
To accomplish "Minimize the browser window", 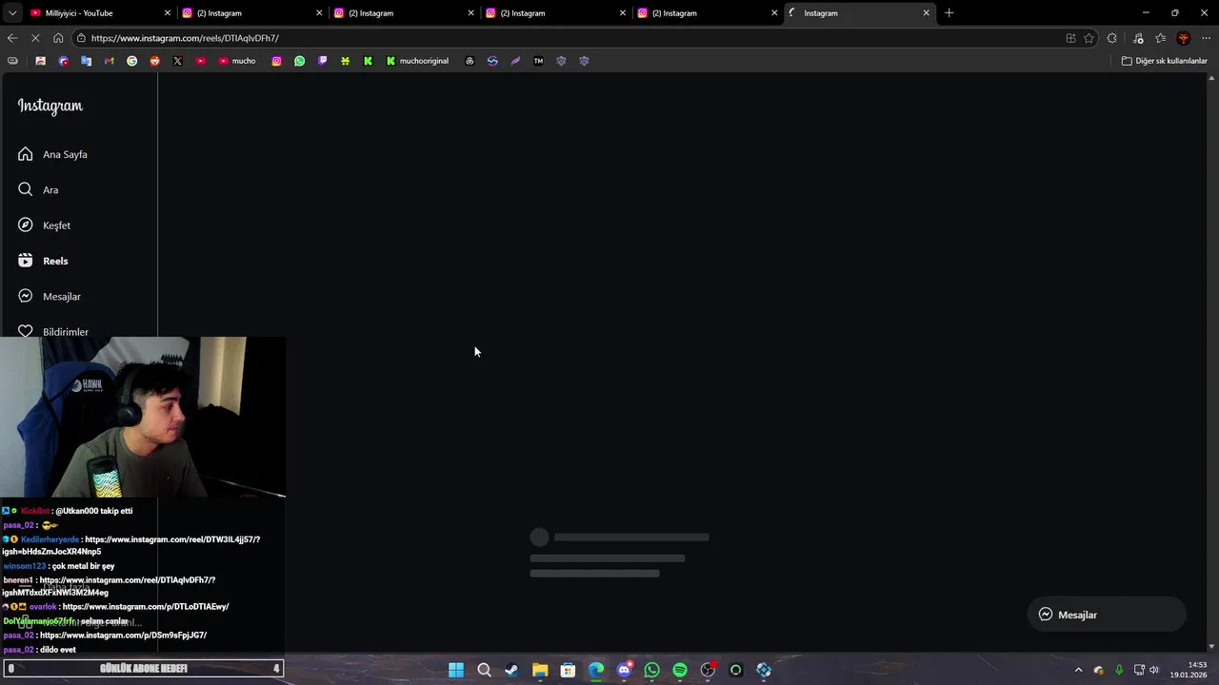I will [x=1146, y=13].
